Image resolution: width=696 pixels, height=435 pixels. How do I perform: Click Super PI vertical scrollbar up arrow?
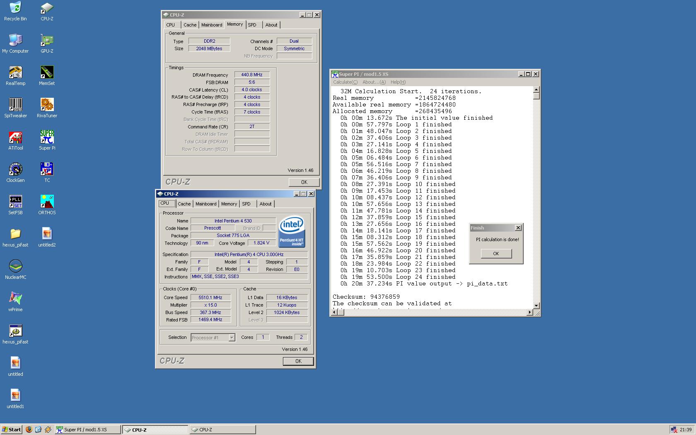coord(536,90)
